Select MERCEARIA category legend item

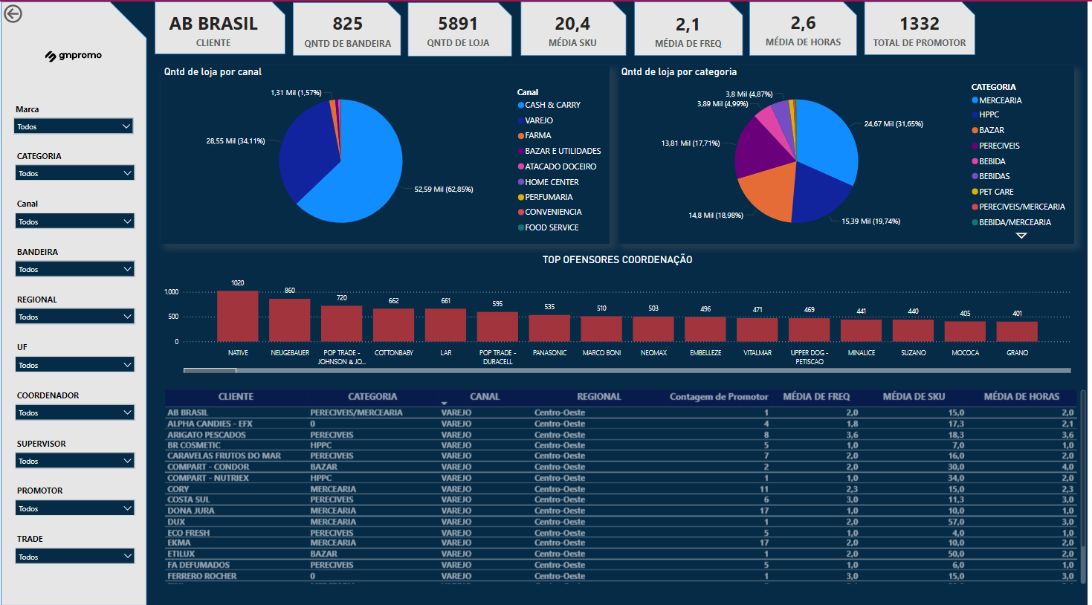[996, 100]
